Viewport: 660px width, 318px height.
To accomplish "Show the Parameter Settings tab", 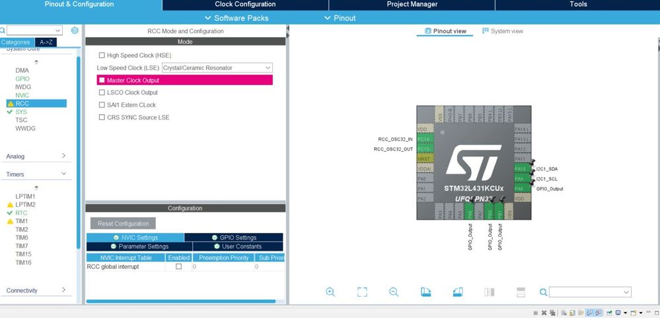I will click(139, 247).
